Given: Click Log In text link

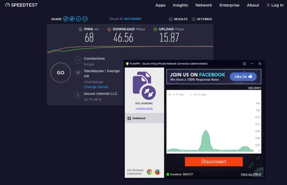Looking at the screenshot, I should tap(278, 5).
